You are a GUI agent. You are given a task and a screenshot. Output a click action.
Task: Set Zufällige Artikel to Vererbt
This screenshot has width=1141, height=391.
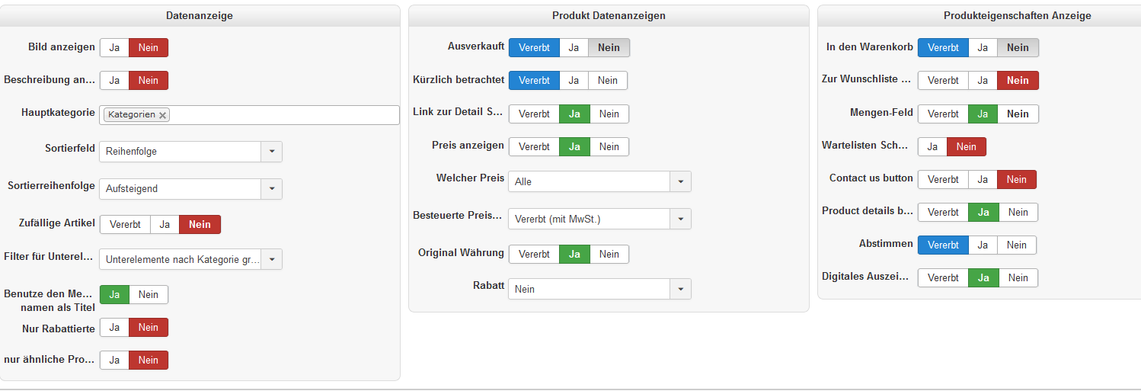[125, 225]
